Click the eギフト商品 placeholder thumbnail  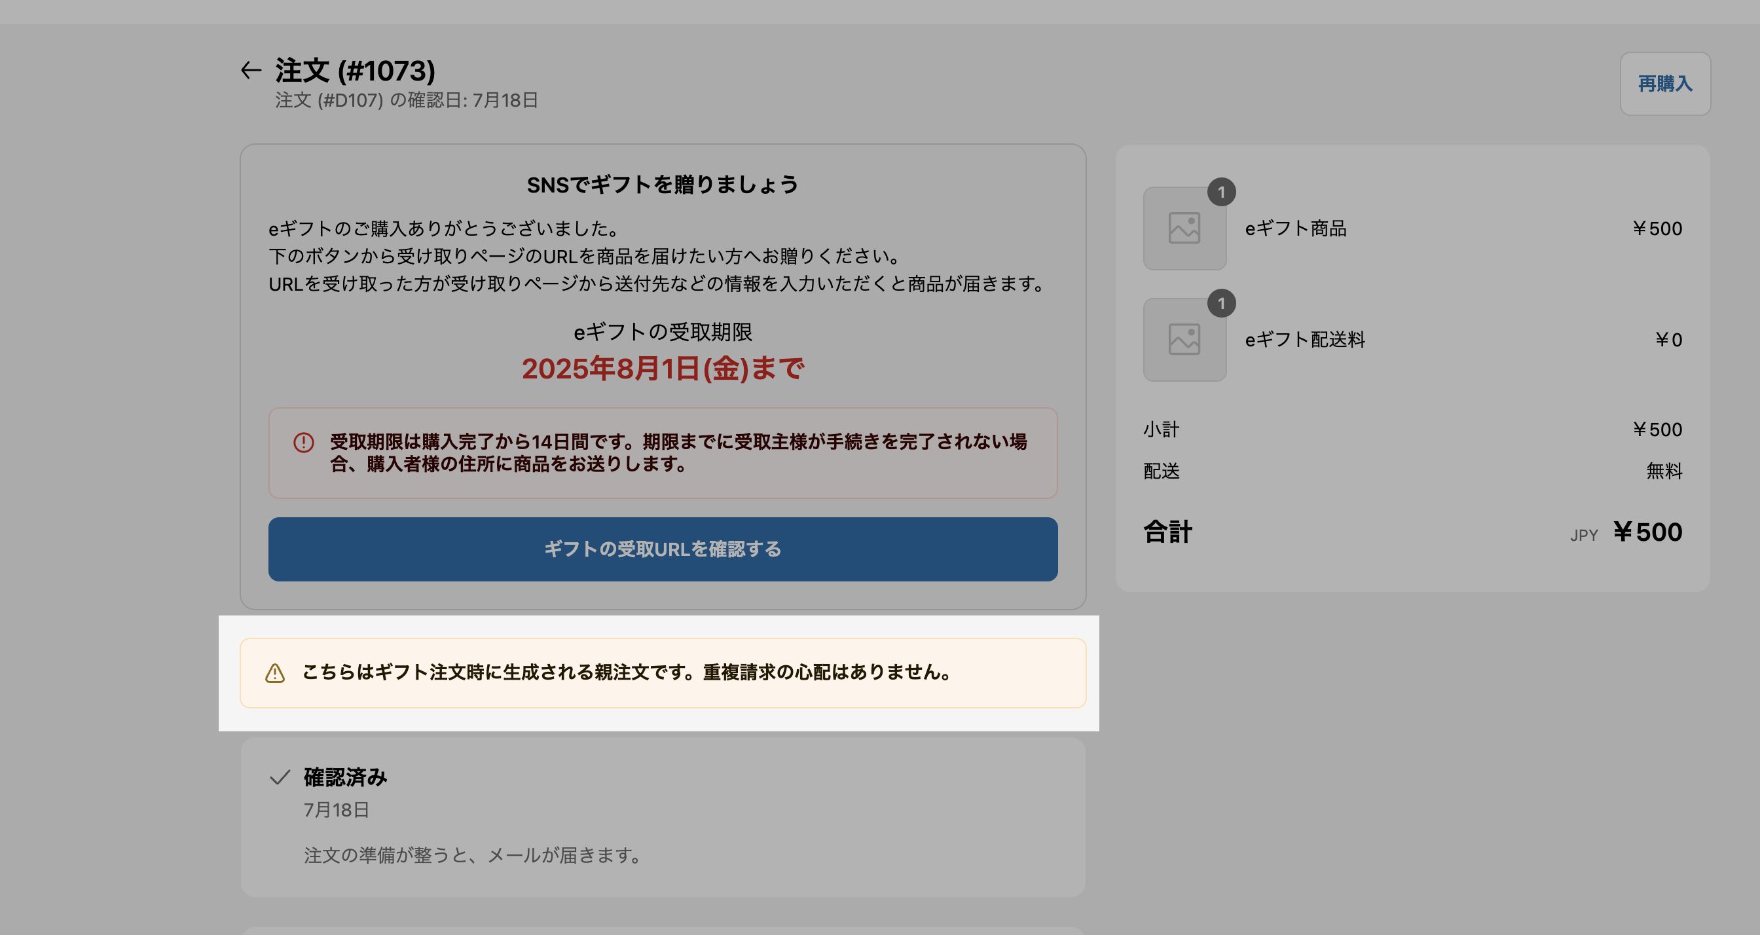click(x=1184, y=229)
